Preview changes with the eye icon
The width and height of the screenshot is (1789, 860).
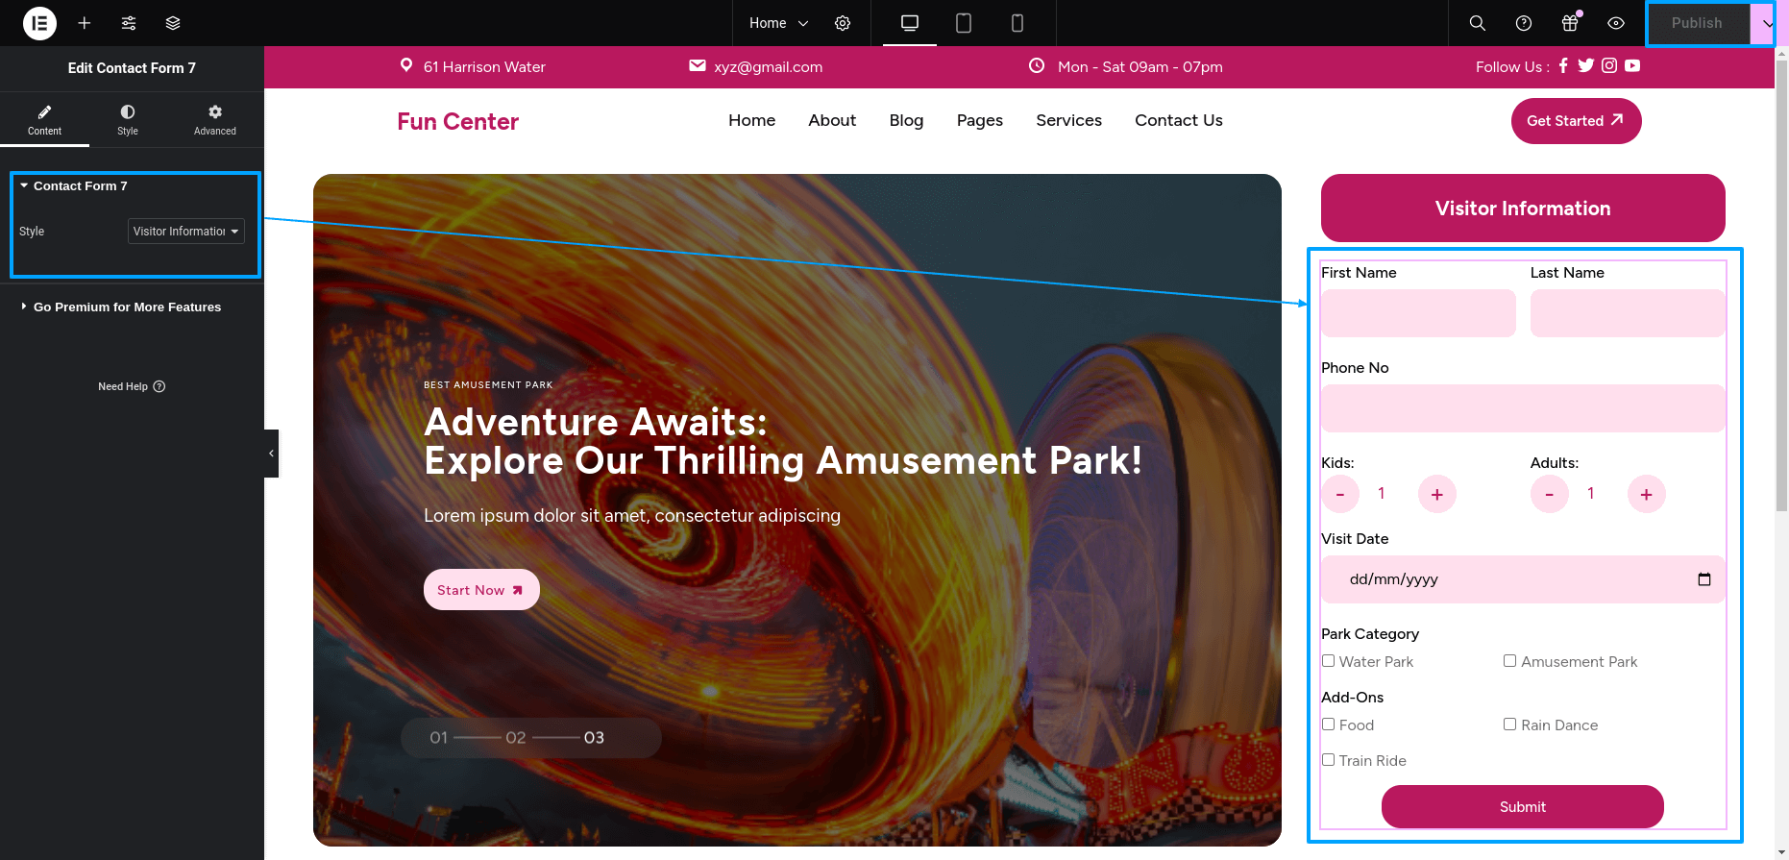[x=1616, y=23]
